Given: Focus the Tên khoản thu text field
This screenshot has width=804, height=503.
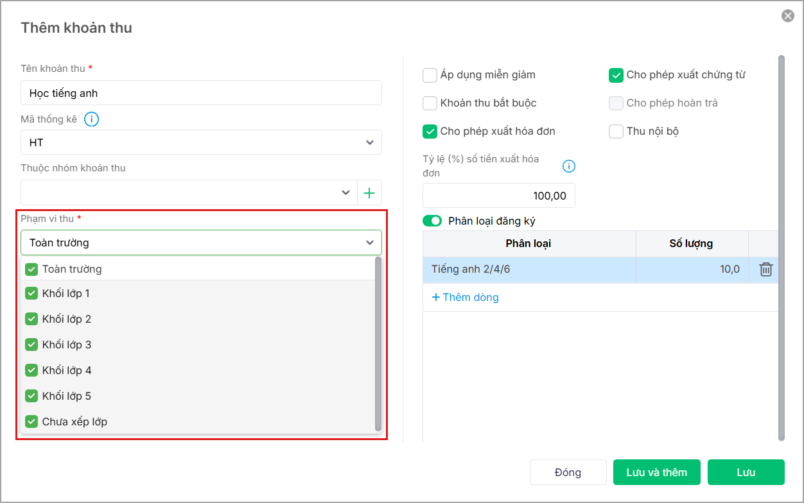Looking at the screenshot, I should pos(201,93).
